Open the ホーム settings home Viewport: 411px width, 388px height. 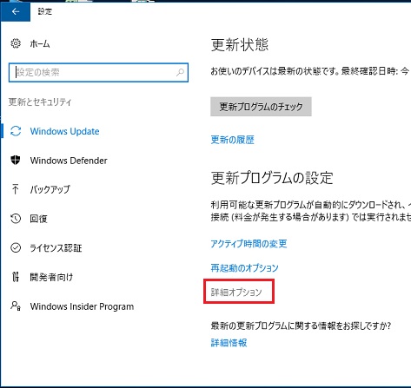[x=40, y=44]
